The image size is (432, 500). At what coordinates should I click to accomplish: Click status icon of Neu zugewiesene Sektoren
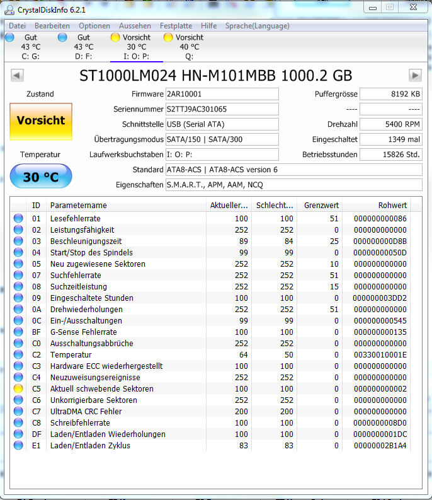point(18,264)
